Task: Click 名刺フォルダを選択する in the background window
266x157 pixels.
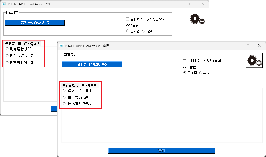Action: [x=35, y=23]
